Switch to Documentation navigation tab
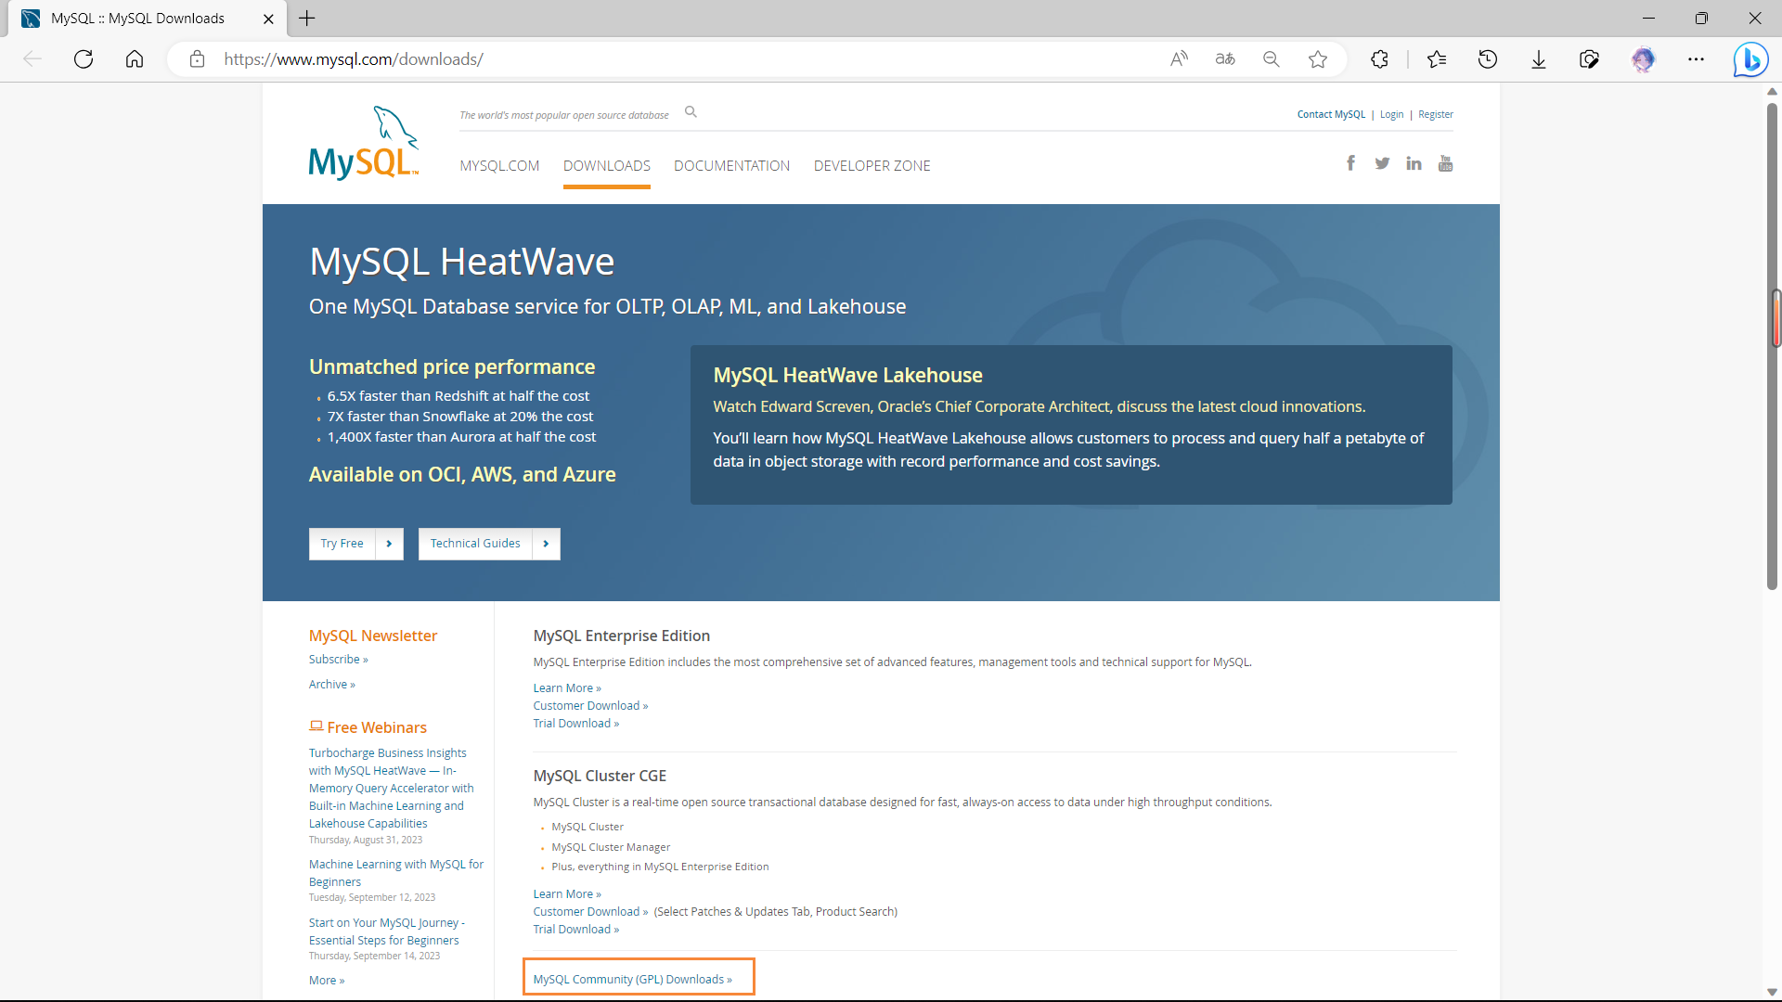Screen dimensions: 1782x1002 (731, 166)
